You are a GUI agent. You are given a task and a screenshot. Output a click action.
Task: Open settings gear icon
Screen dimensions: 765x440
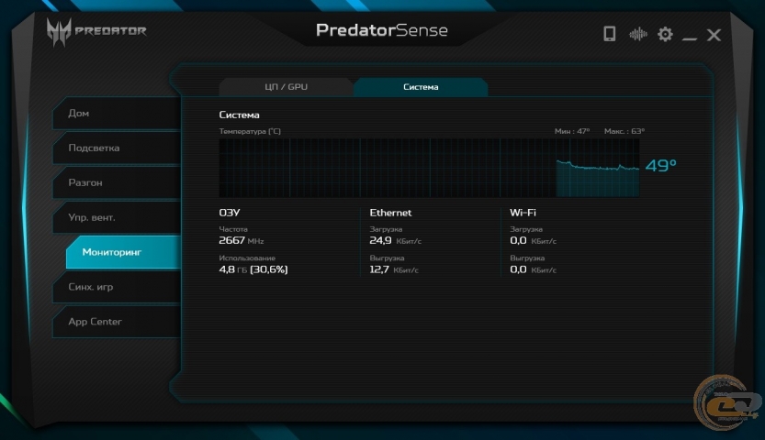(665, 34)
